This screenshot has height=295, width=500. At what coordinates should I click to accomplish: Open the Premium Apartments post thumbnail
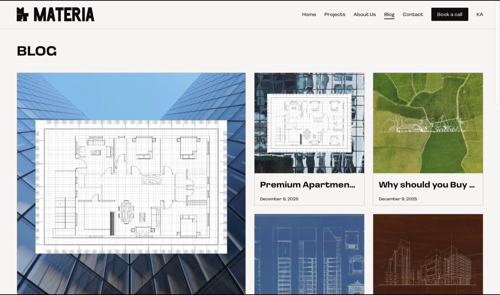(x=309, y=123)
